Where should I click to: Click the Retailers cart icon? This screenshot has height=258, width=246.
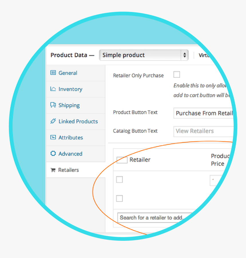coord(53,170)
